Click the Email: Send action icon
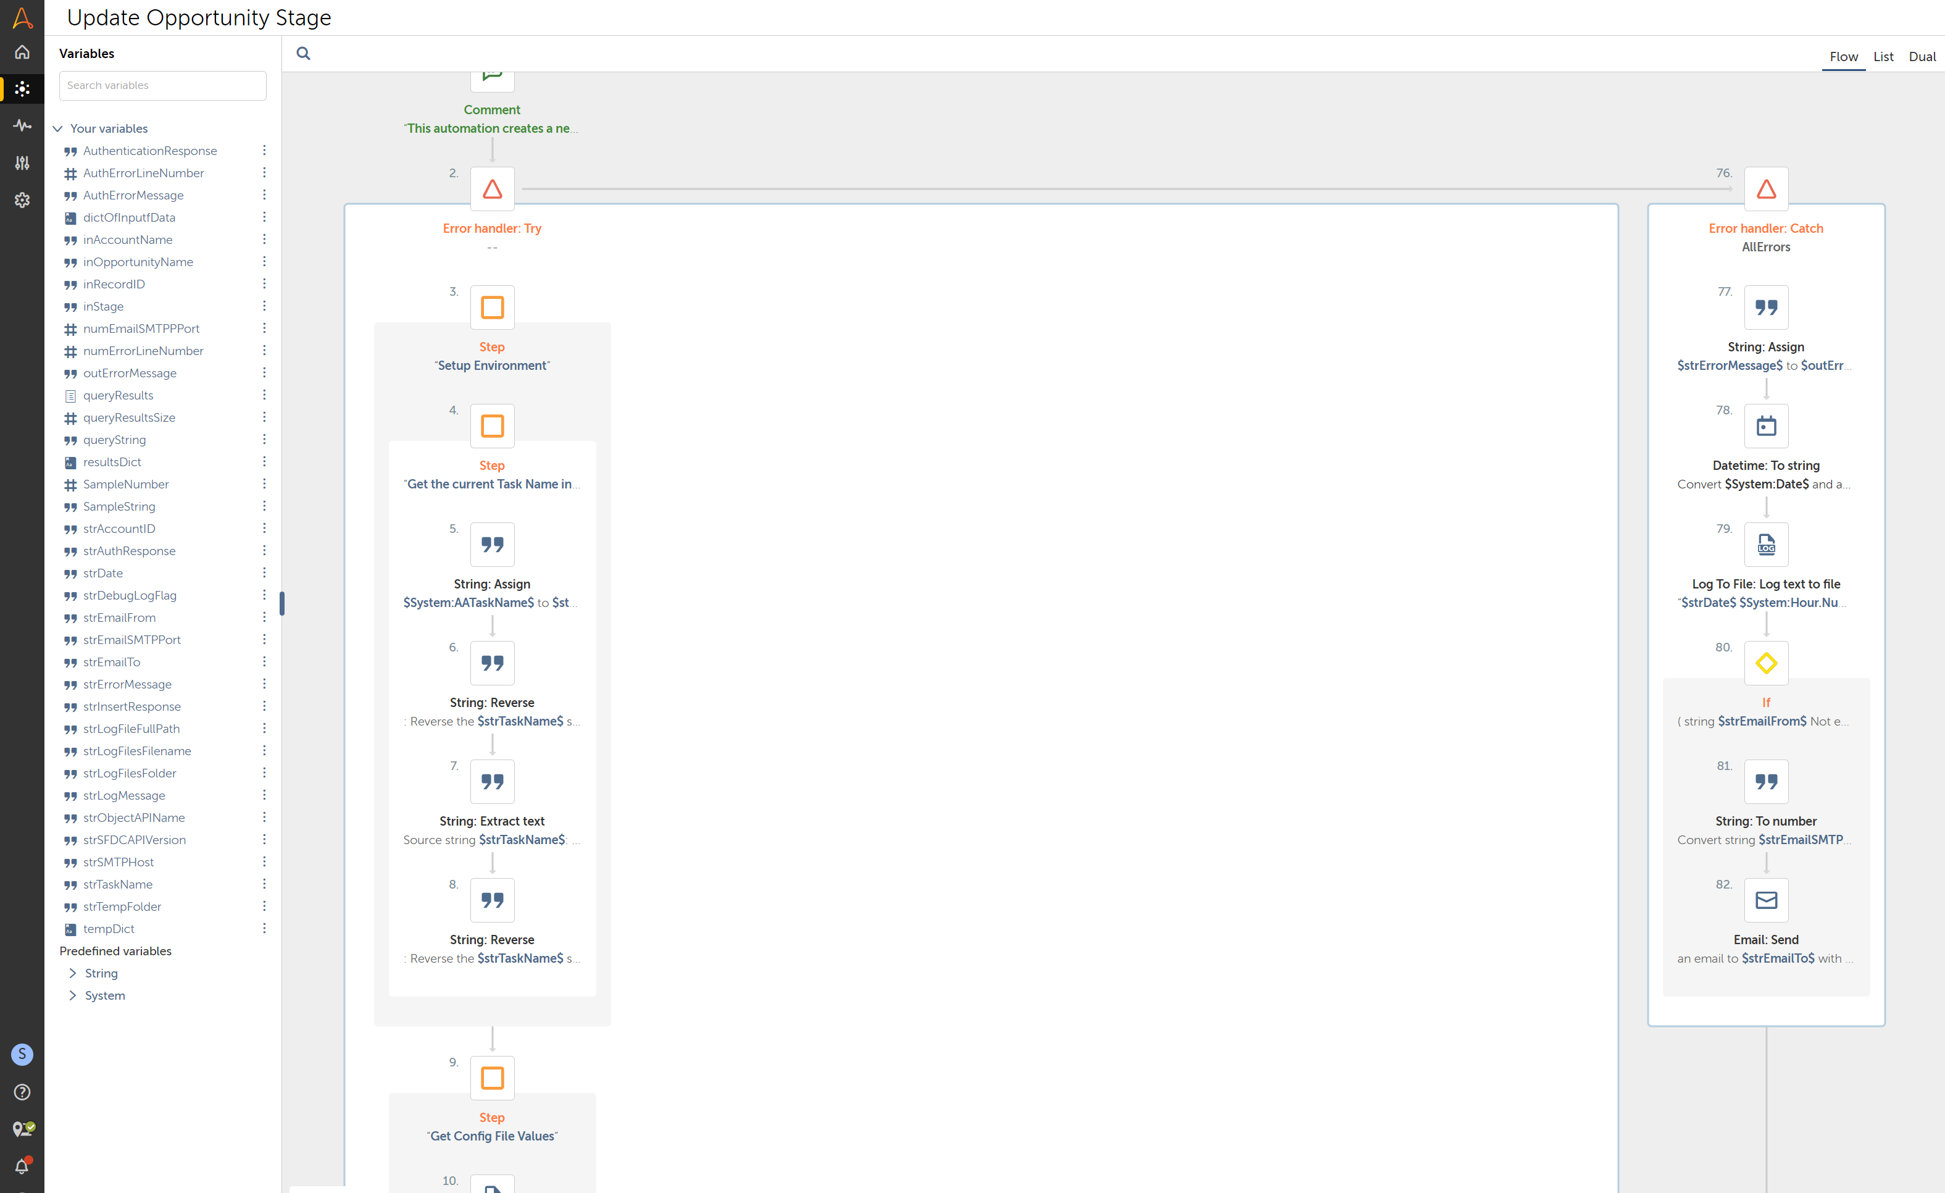1945x1193 pixels. coord(1766,900)
